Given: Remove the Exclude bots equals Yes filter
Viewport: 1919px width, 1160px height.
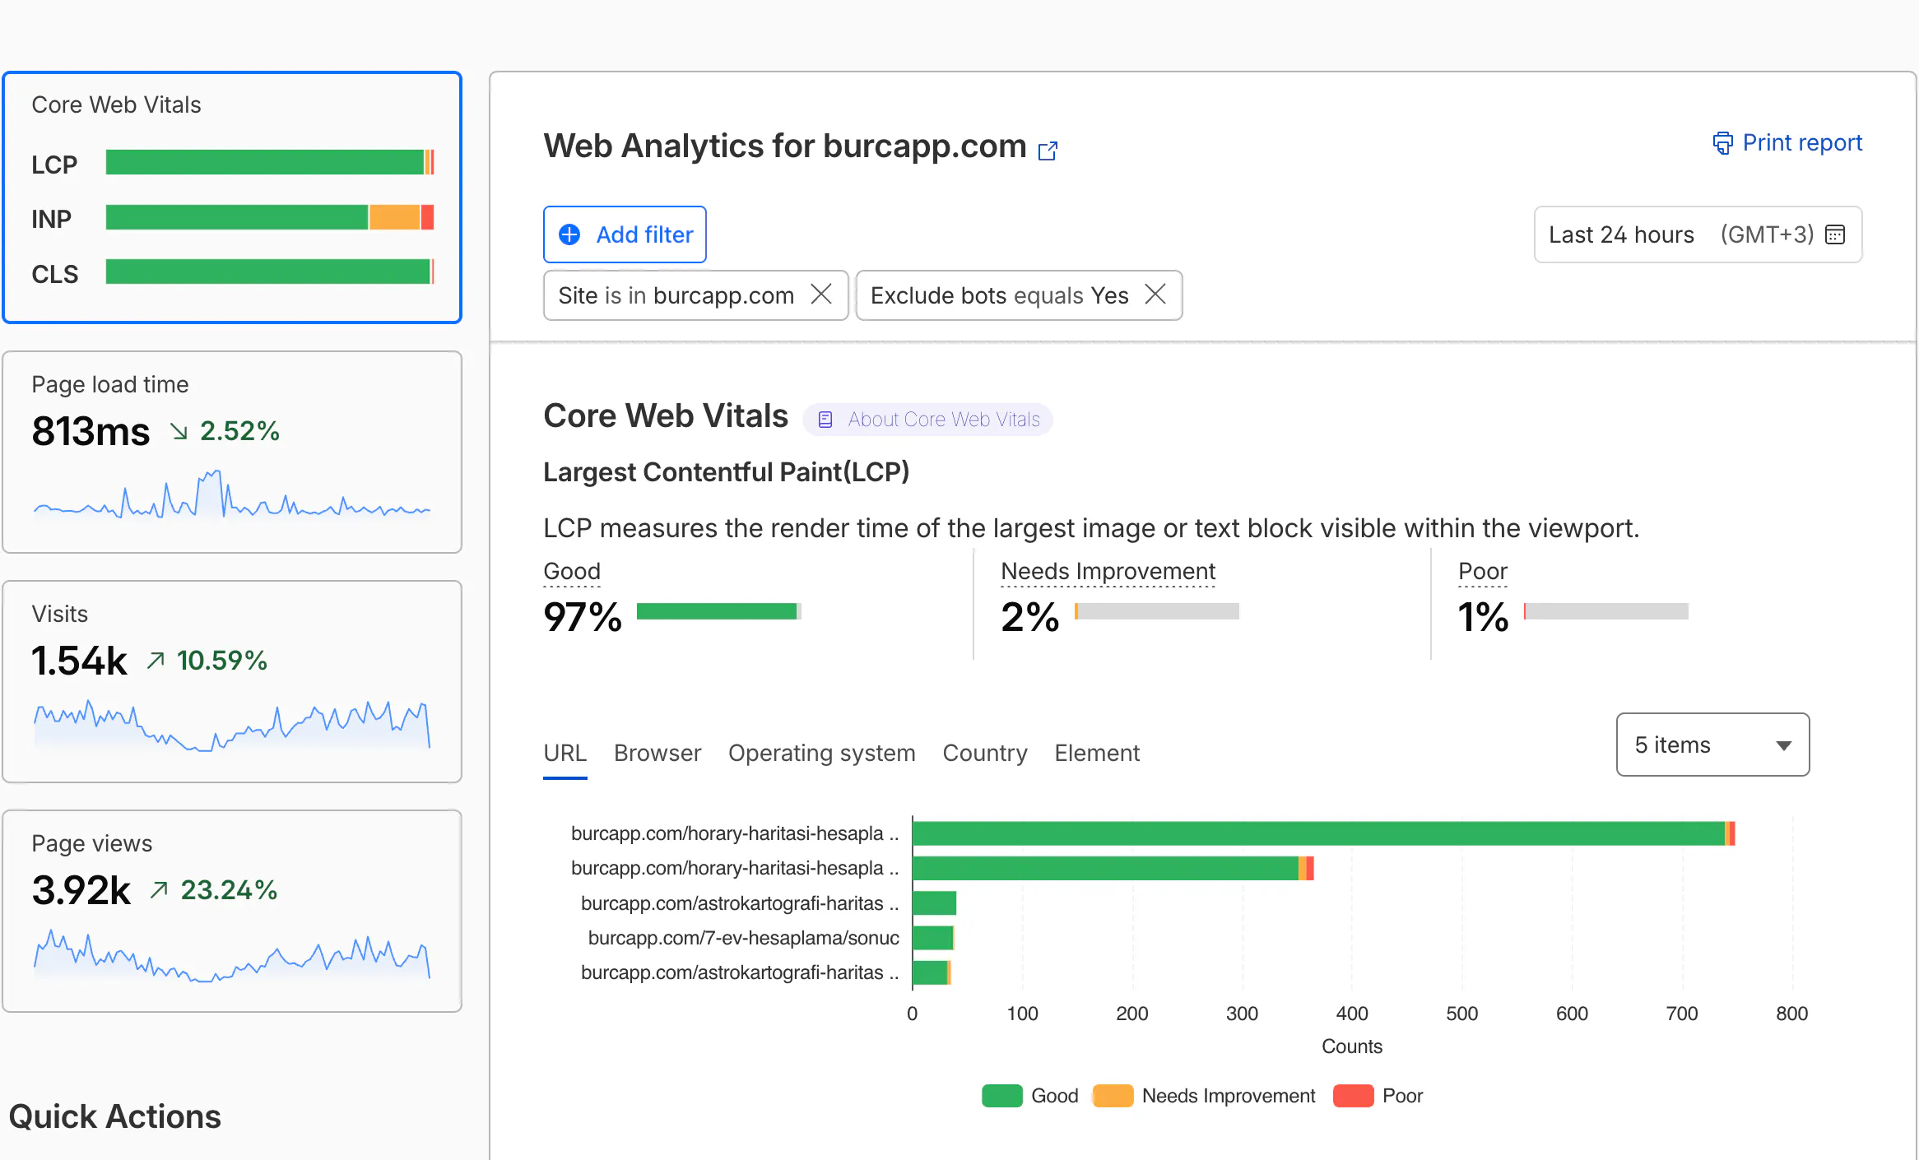Looking at the screenshot, I should pyautogui.click(x=1155, y=295).
